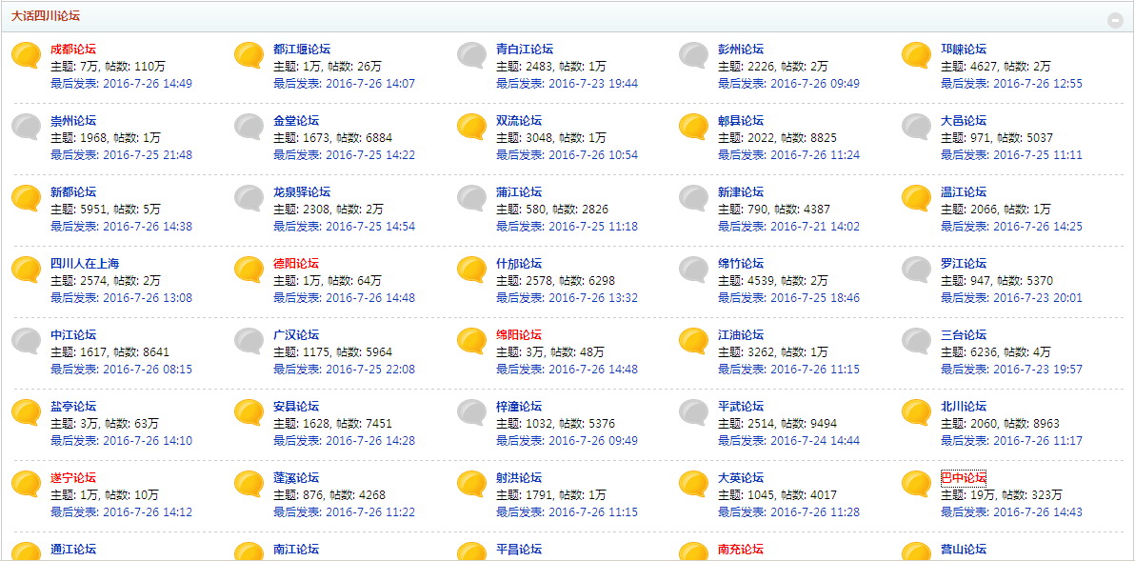This screenshot has width=1135, height=561.
Task: Open the yellow bubble icon for 绵阳论坛
Action: (472, 342)
